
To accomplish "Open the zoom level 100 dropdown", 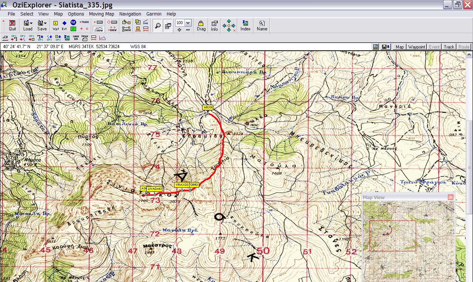I will click(188, 23).
